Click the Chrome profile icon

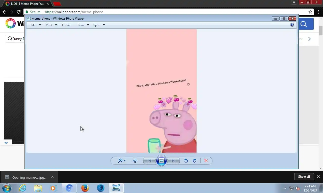294,2
